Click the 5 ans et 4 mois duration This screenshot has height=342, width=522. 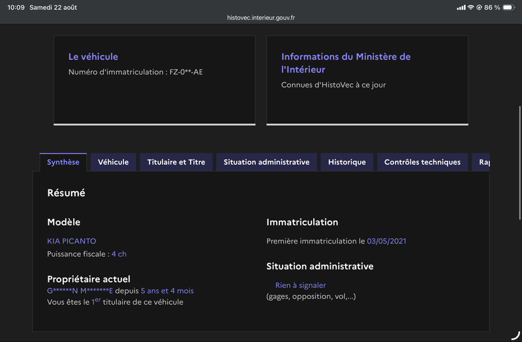pos(167,291)
